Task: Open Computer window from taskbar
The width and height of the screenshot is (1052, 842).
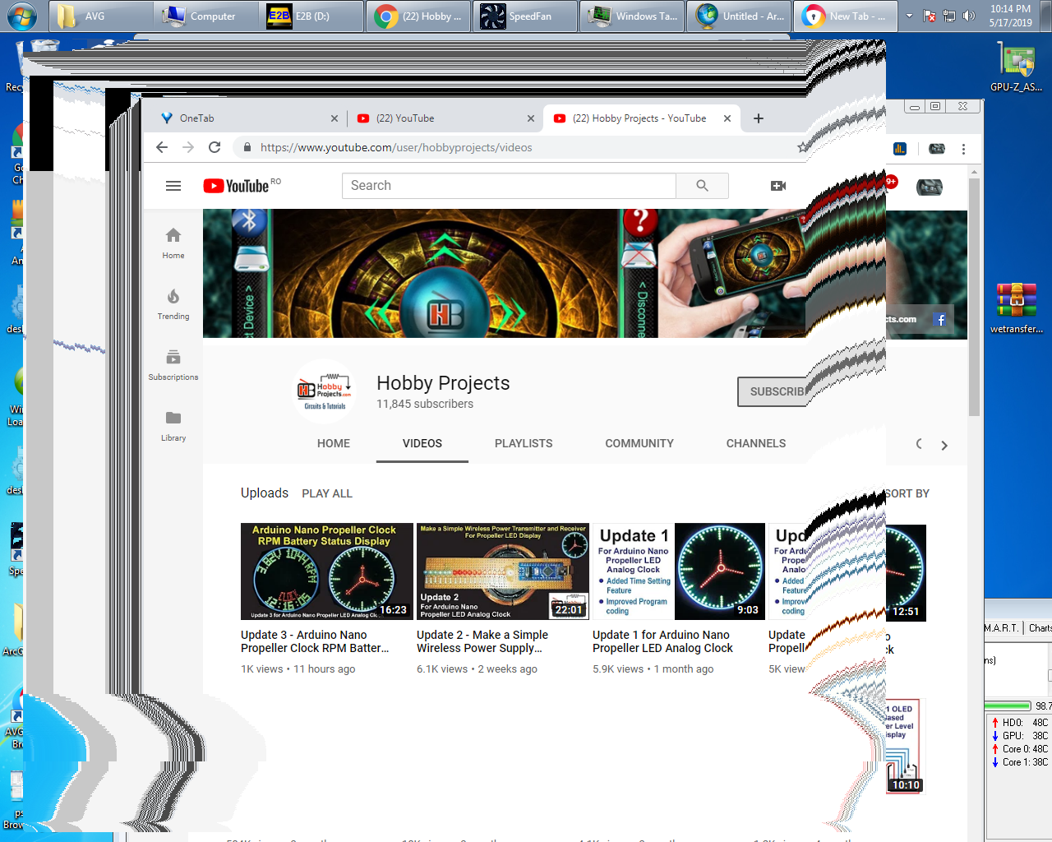Action: click(205, 16)
